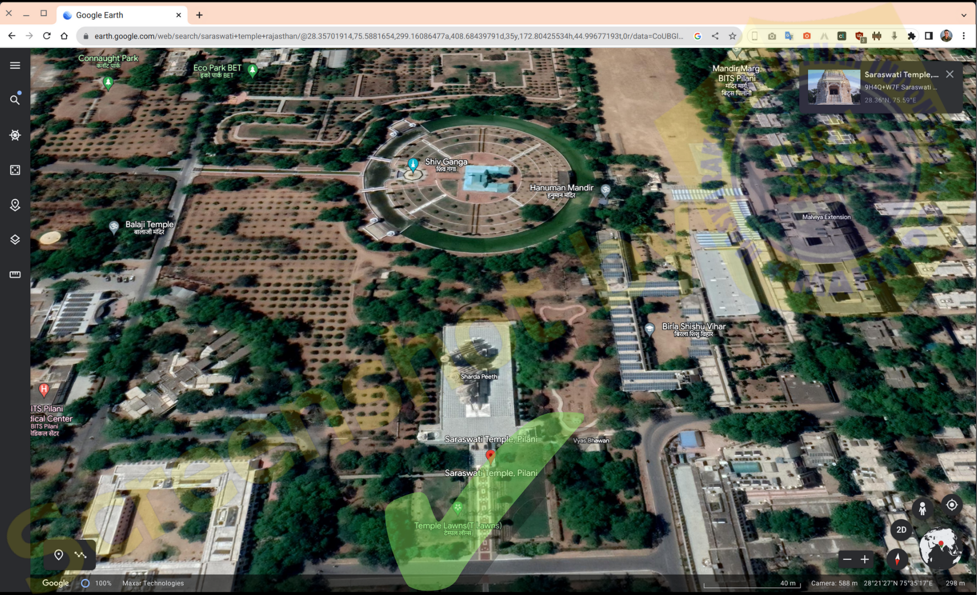Image resolution: width=977 pixels, height=595 pixels.
Task: Open the Extensions puzzle icon
Action: pos(911,36)
